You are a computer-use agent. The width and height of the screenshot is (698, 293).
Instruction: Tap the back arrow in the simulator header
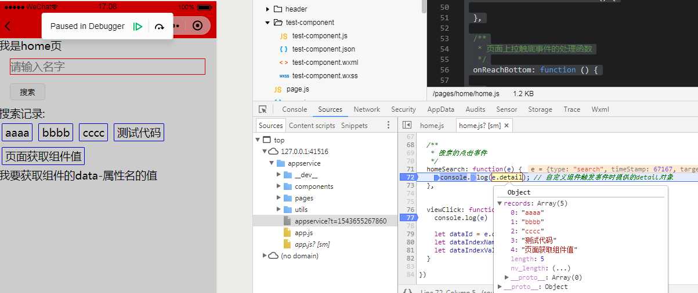(x=8, y=26)
